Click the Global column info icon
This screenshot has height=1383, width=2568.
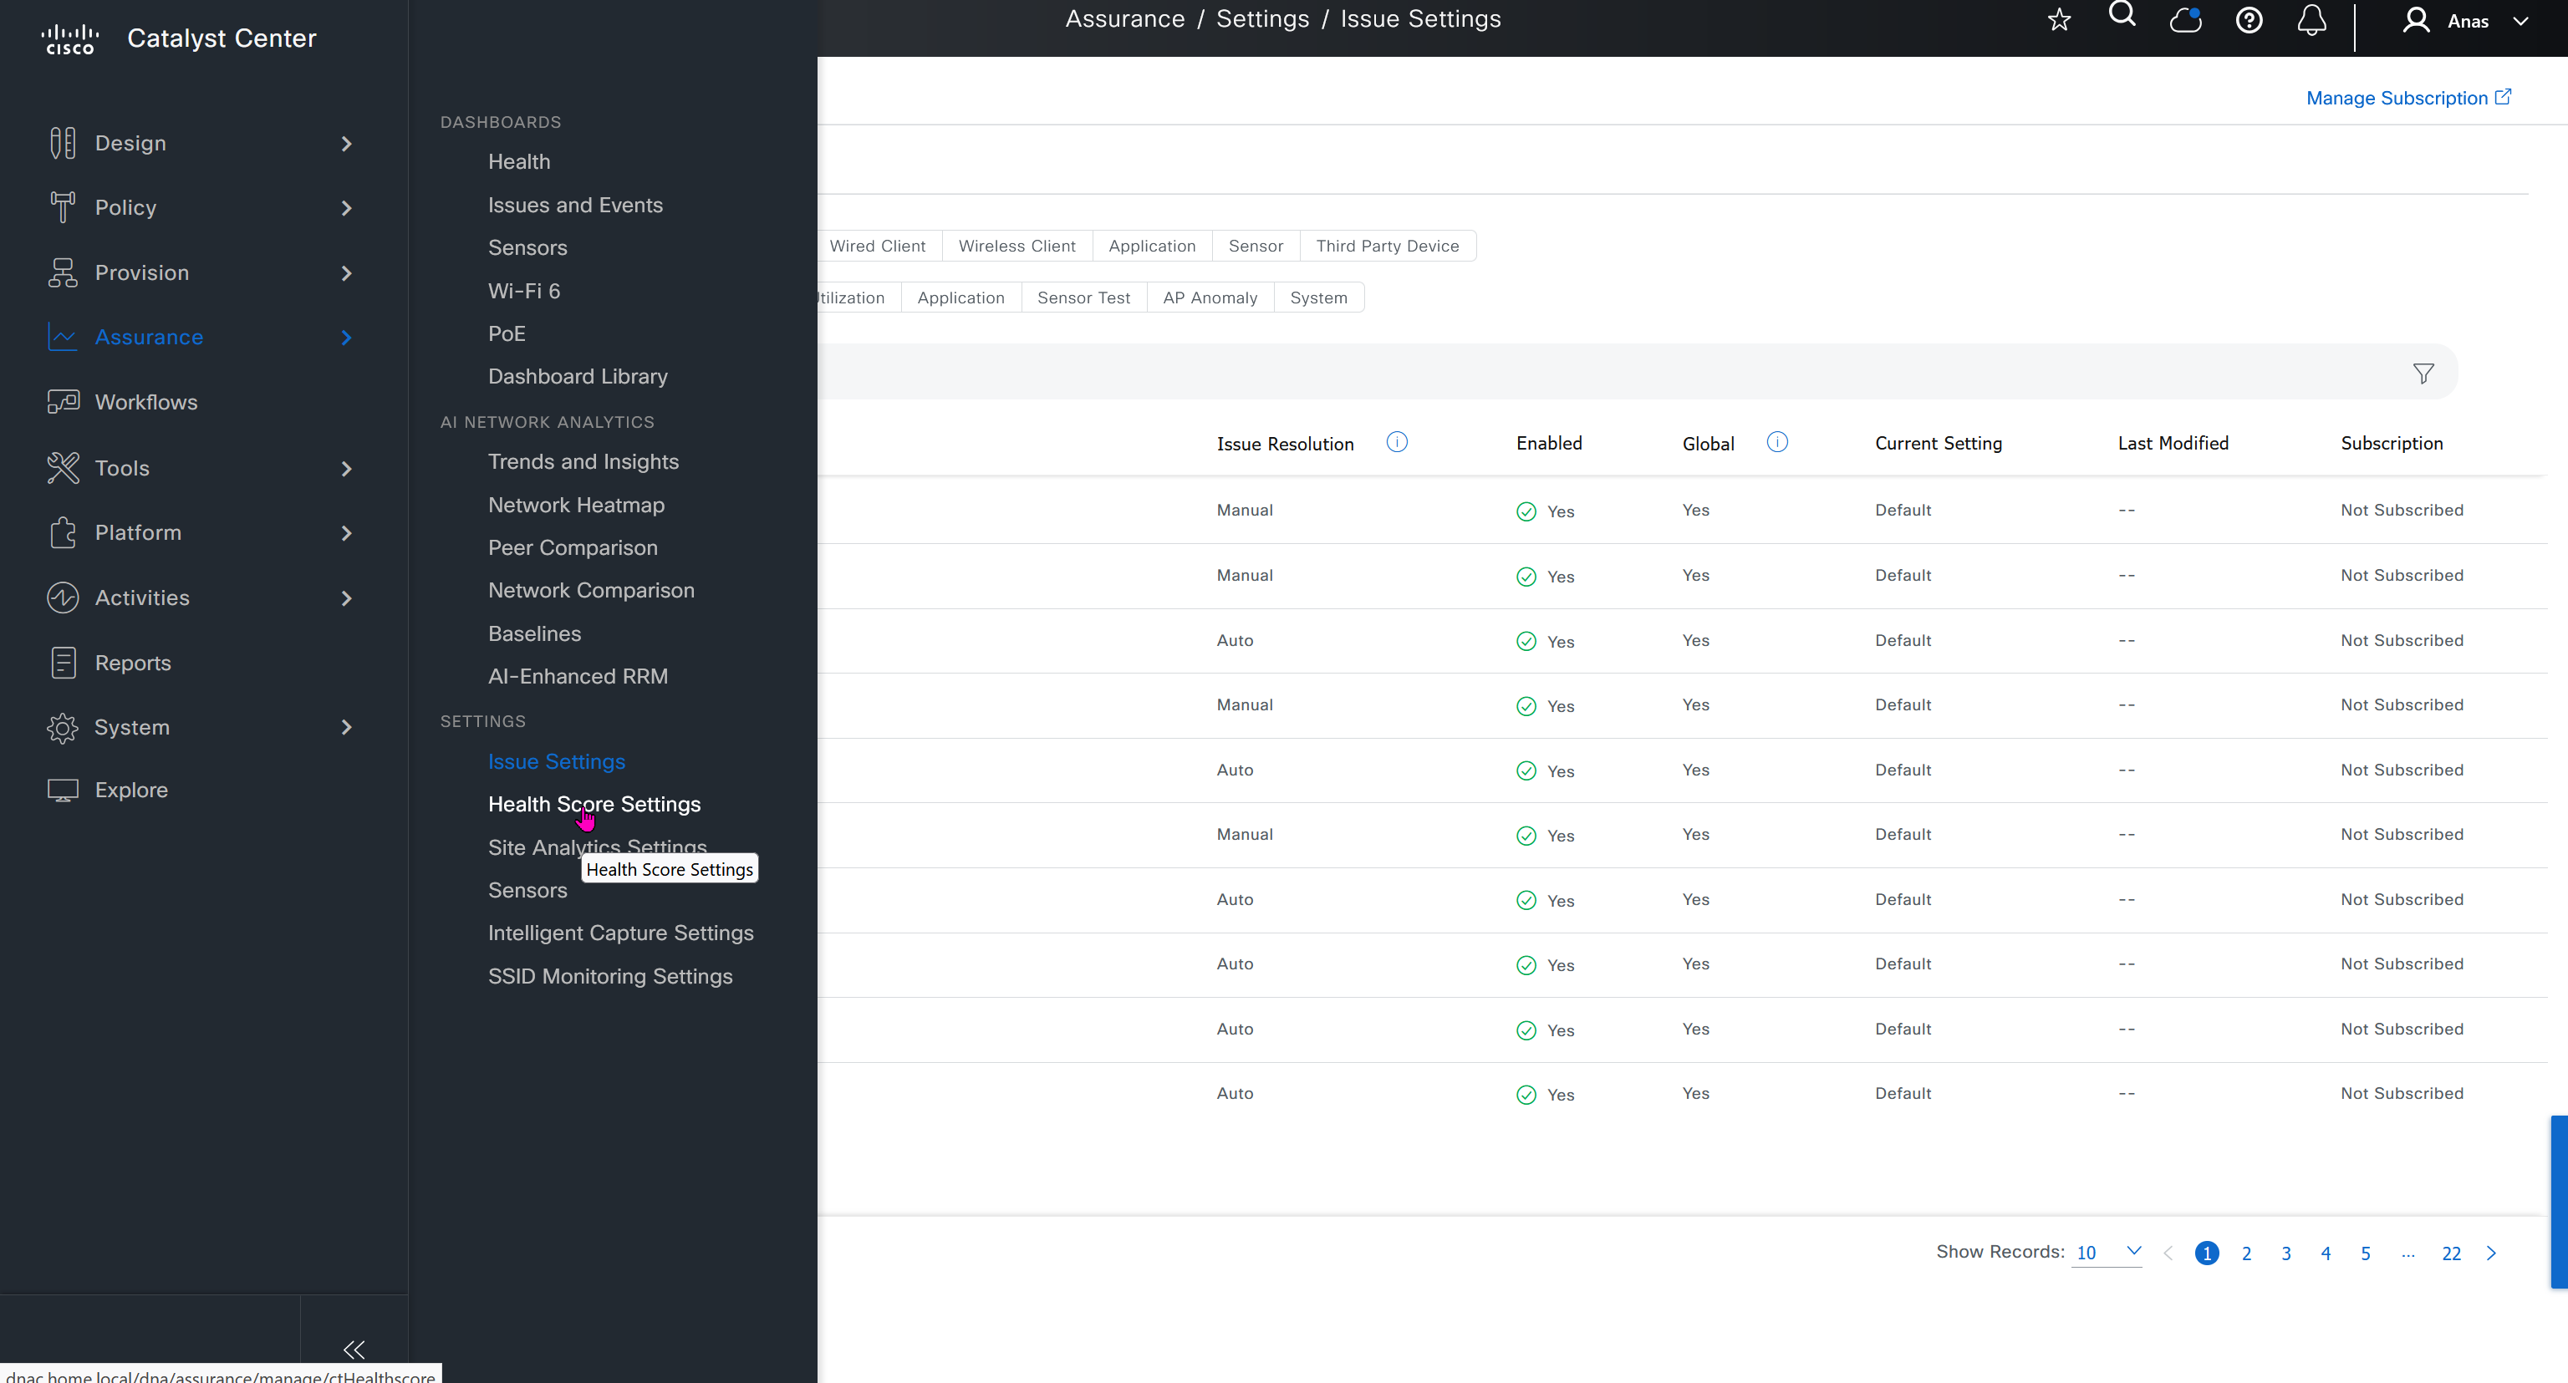pos(1776,442)
